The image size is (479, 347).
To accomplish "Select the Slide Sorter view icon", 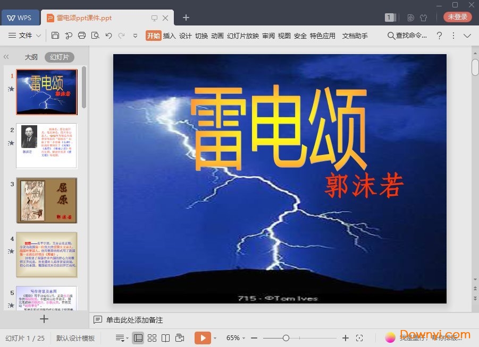I will 152,338.
